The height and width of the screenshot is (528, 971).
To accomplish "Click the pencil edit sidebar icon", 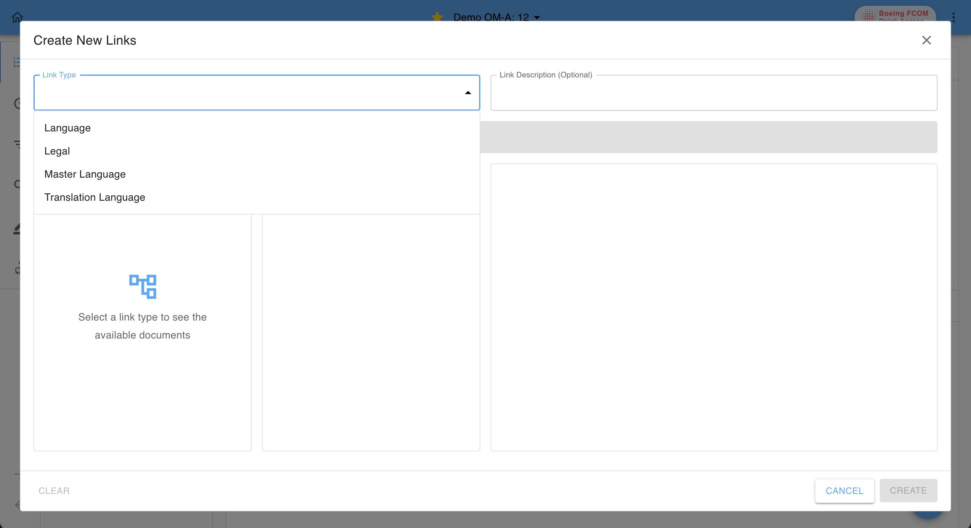I will (17, 229).
